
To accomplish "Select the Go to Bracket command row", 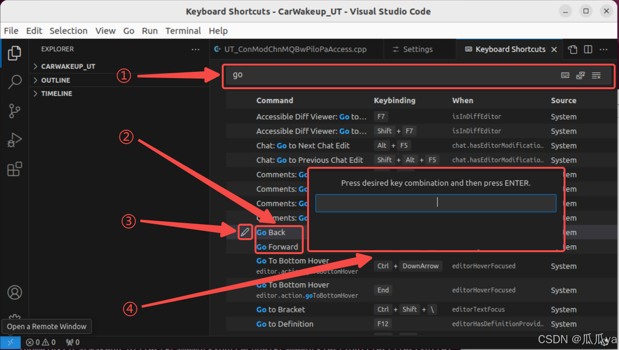I will [x=421, y=310].
